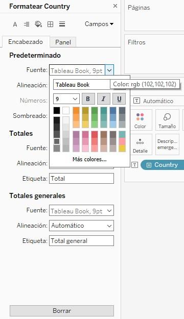Click the Tamaño marks card button

167,120
